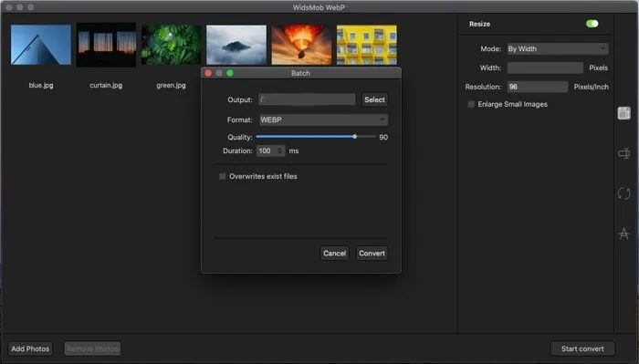The width and height of the screenshot is (639, 364).
Task: Click Convert in the Batch dialog
Action: [x=372, y=254]
